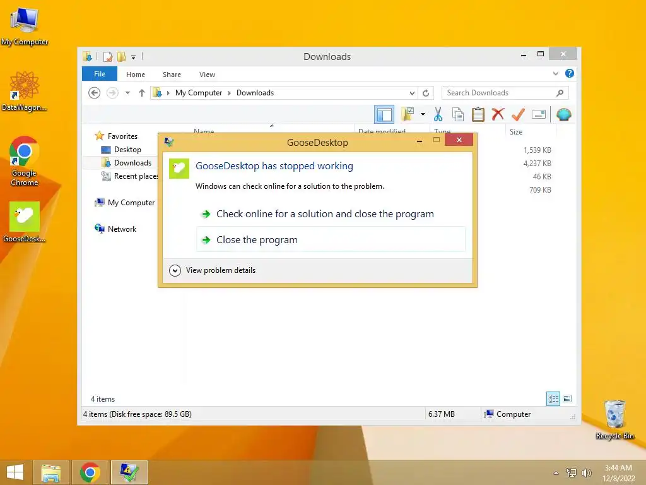Switch to Details view icon
This screenshot has width=646, height=485.
pyautogui.click(x=553, y=398)
